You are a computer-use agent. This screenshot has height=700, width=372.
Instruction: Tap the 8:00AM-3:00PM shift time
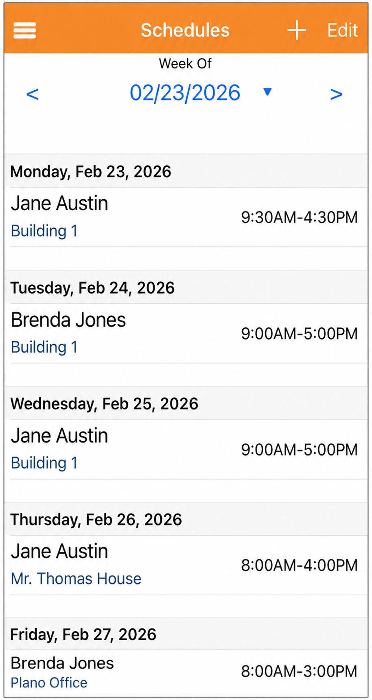click(x=299, y=672)
